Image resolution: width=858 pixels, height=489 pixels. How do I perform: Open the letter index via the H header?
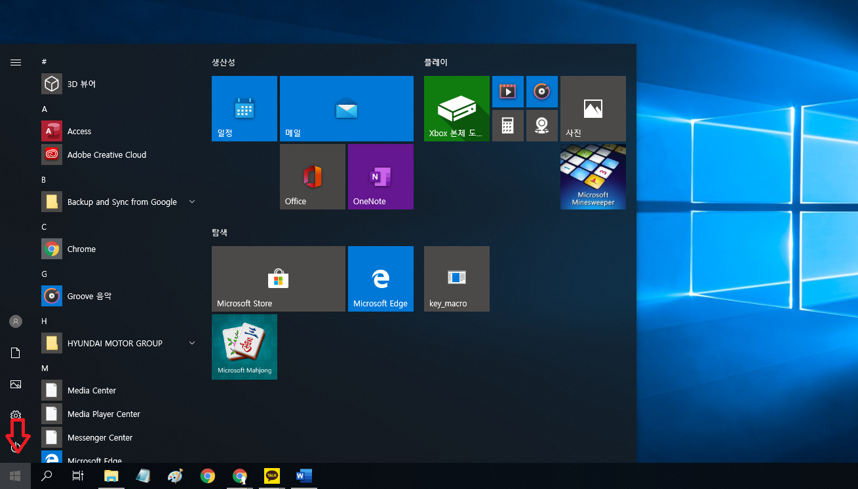click(44, 321)
